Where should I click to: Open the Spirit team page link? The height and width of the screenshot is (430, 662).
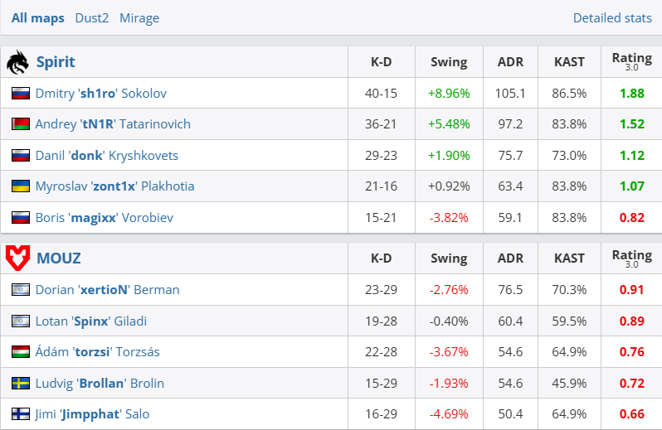tap(56, 62)
